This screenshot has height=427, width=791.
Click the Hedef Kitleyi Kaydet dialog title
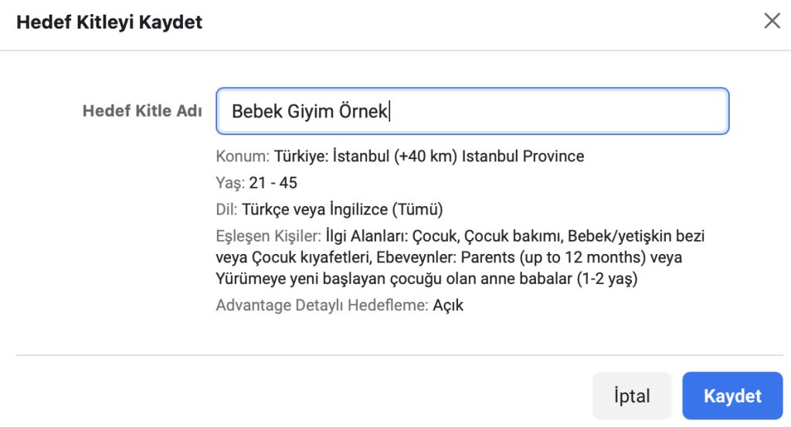click(x=109, y=22)
